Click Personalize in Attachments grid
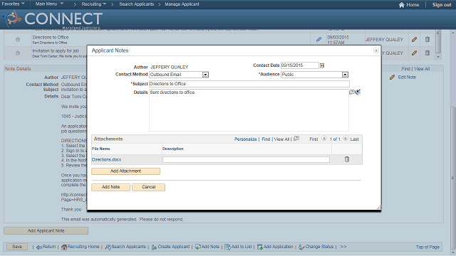Image resolution: width=456 pixels, height=256 pixels. [245, 139]
